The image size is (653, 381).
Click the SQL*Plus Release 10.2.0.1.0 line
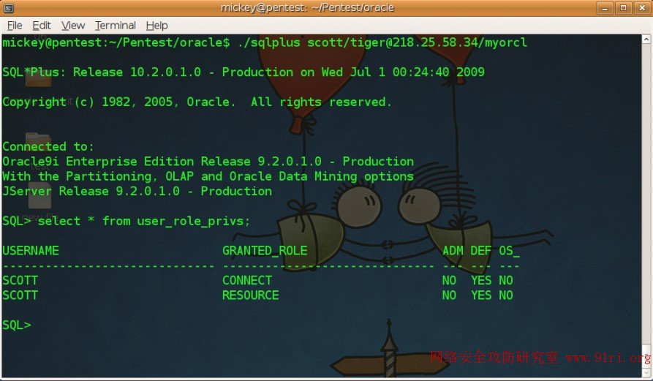pyautogui.click(x=244, y=72)
